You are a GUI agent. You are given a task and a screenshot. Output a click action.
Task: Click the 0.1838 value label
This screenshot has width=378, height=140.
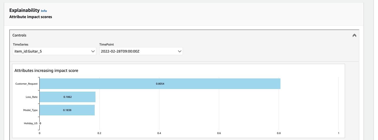coord(67,110)
